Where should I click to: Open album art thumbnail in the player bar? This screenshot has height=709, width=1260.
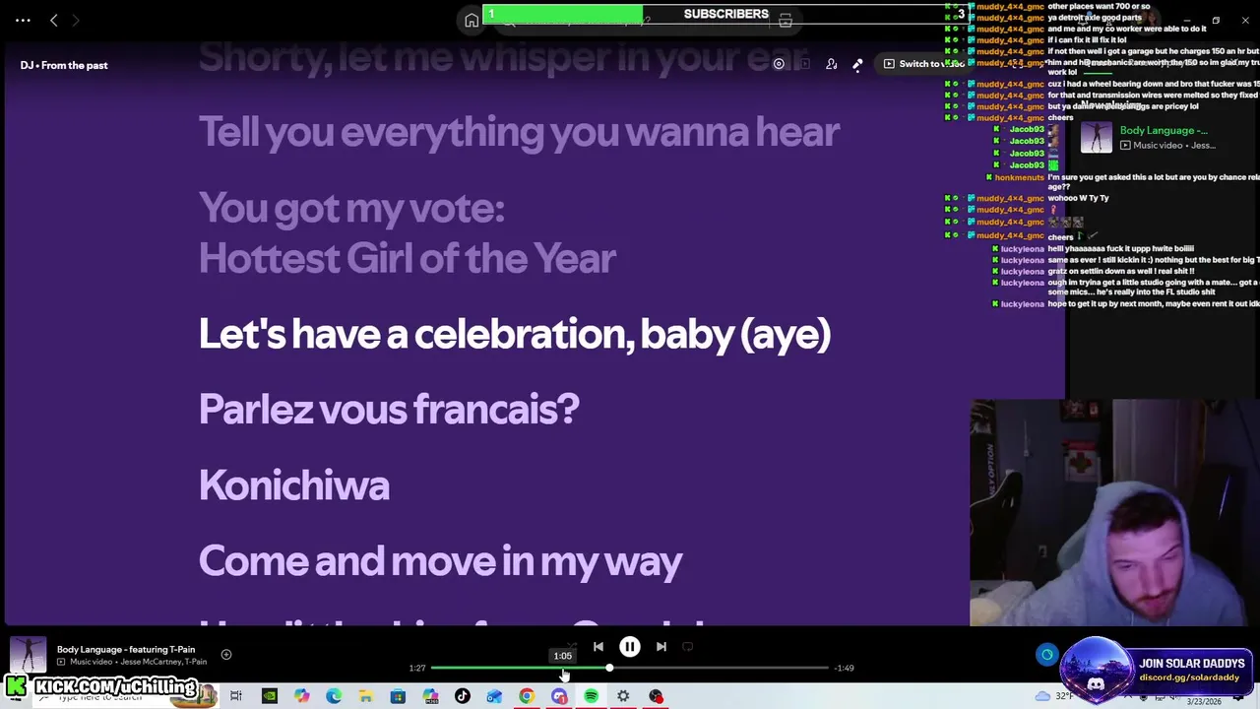(28, 655)
